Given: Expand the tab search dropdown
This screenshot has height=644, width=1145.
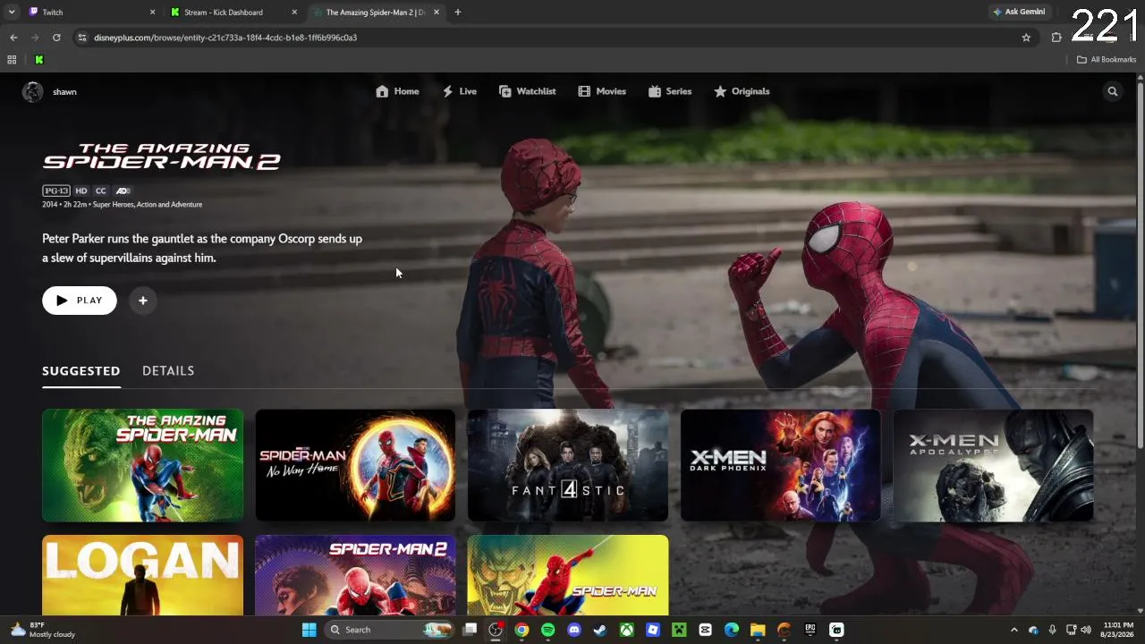Looking at the screenshot, I should tap(11, 13).
